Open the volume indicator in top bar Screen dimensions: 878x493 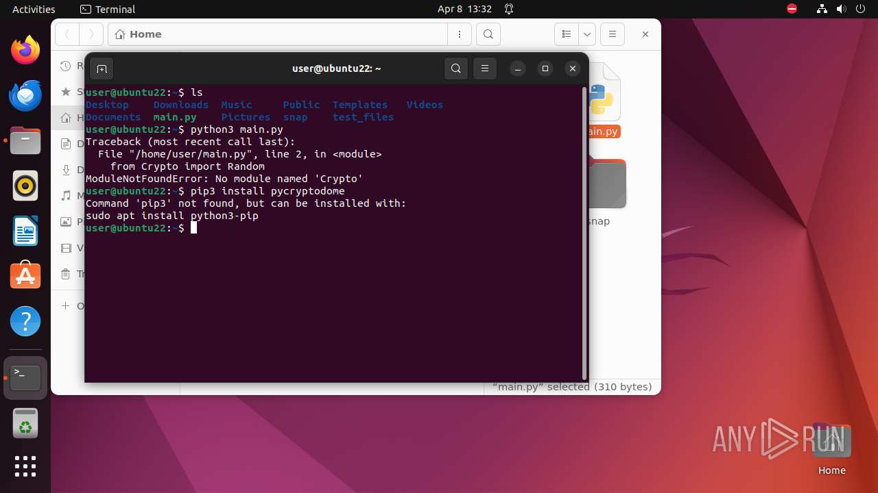pos(842,9)
